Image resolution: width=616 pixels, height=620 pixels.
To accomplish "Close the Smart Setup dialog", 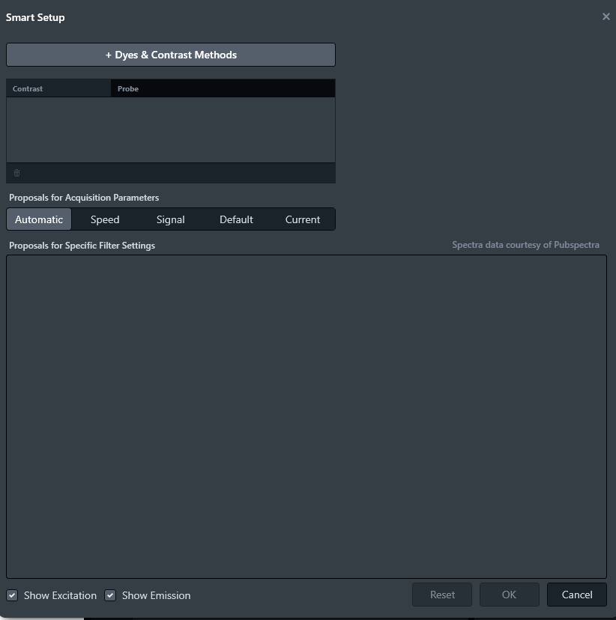I will (606, 16).
